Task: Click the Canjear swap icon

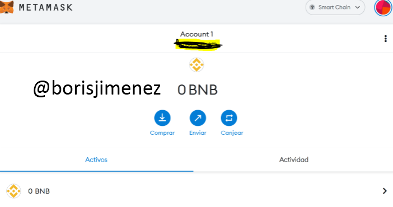Action: pos(229,118)
